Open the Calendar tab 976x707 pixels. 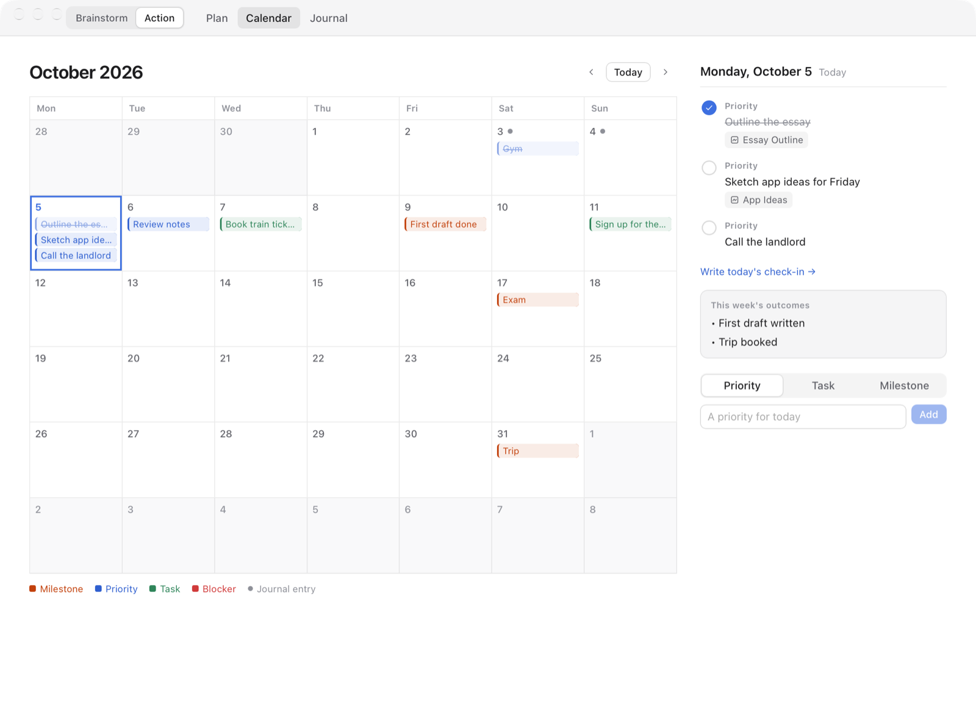(268, 18)
